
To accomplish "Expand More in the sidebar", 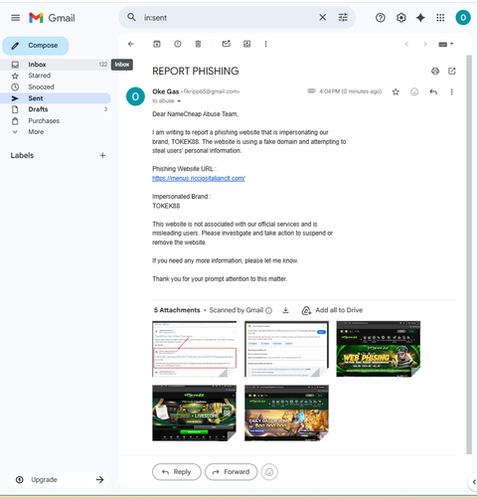I will [x=36, y=132].
